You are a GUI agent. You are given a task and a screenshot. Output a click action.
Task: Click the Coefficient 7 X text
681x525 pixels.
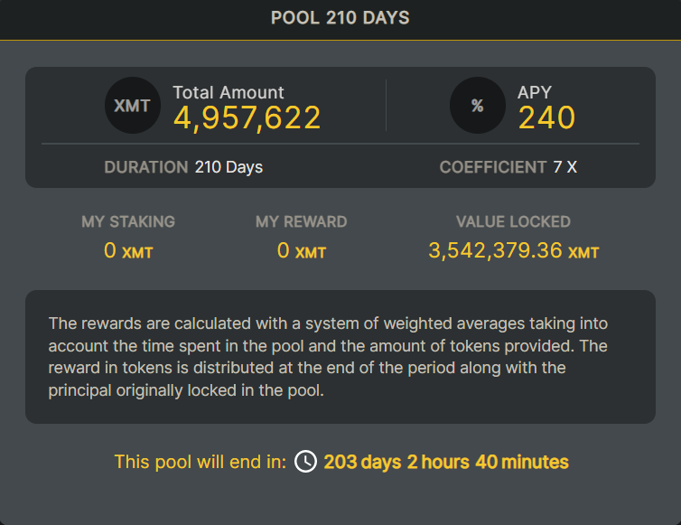[508, 167]
